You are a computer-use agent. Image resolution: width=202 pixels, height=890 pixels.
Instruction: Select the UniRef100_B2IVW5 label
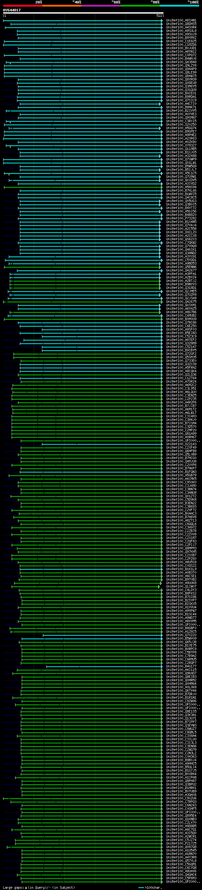point(181,111)
